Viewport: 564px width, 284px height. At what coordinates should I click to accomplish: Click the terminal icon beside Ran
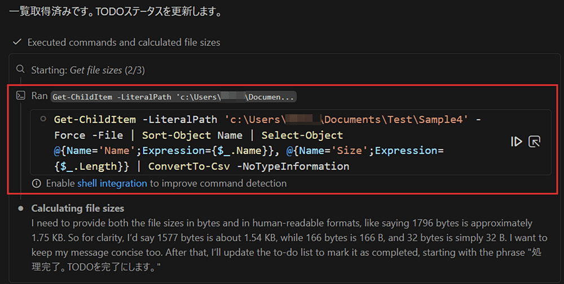coord(21,95)
